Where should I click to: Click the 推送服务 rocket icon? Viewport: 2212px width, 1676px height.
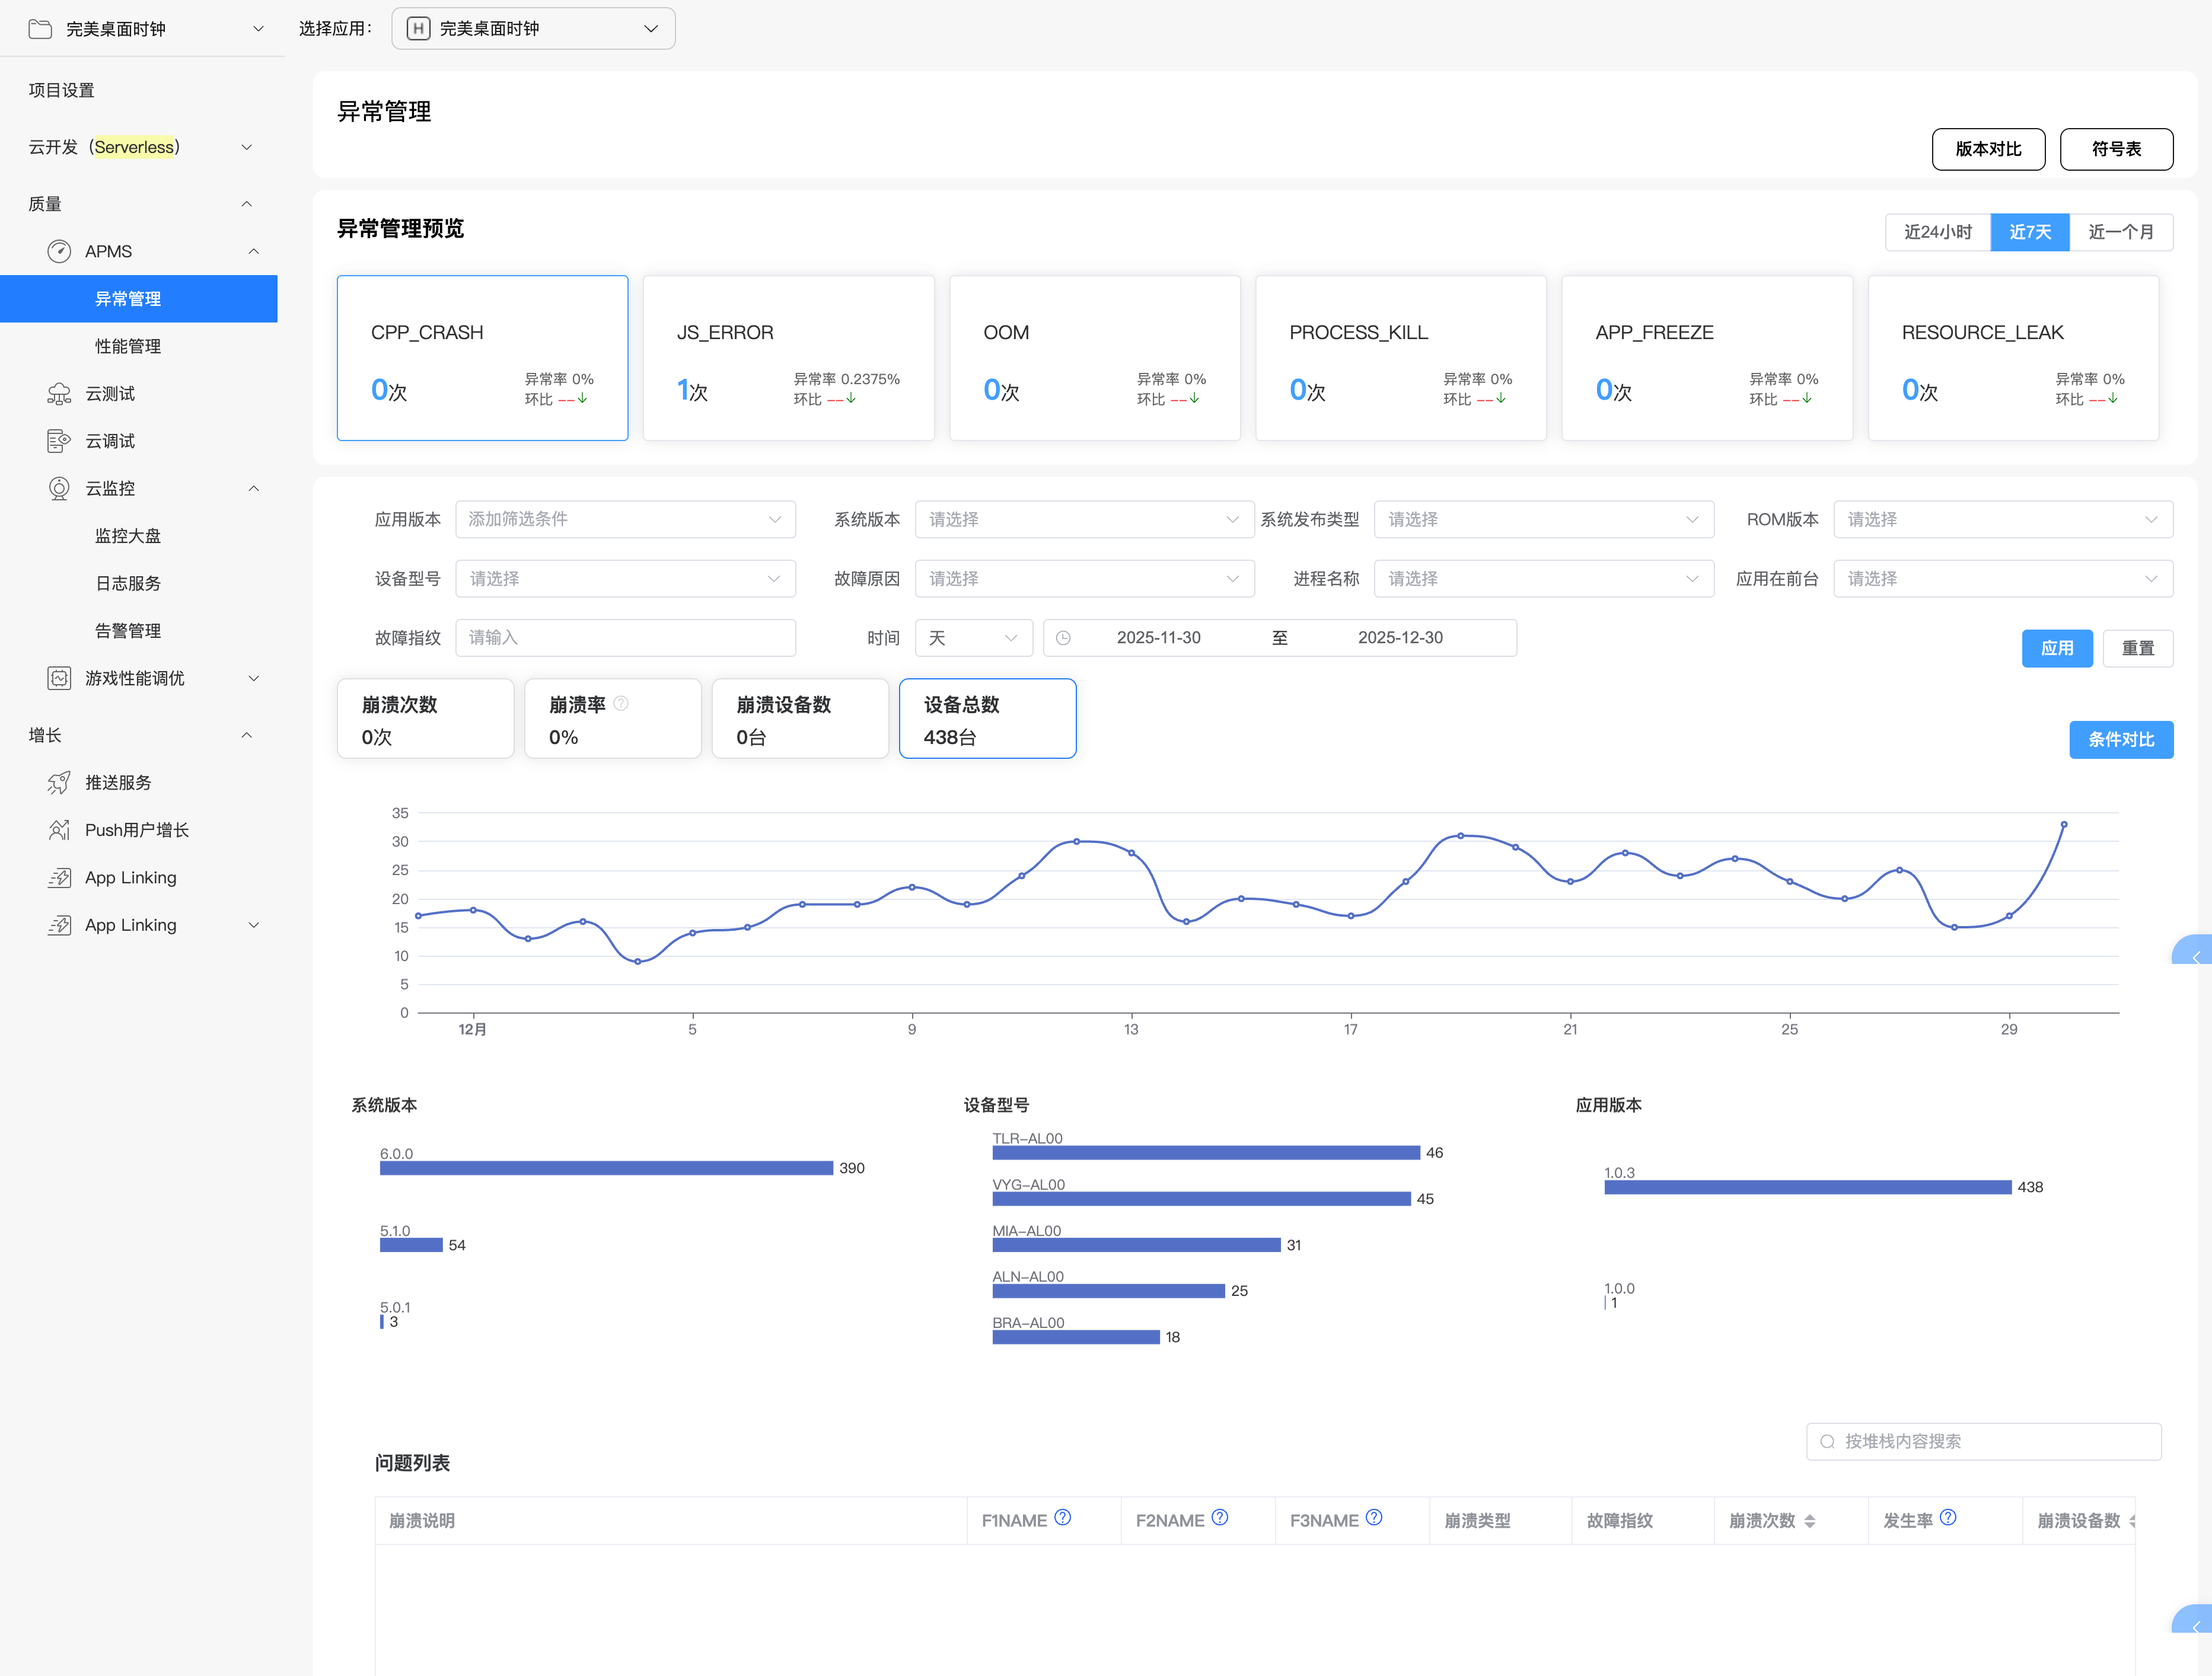pyautogui.click(x=59, y=782)
